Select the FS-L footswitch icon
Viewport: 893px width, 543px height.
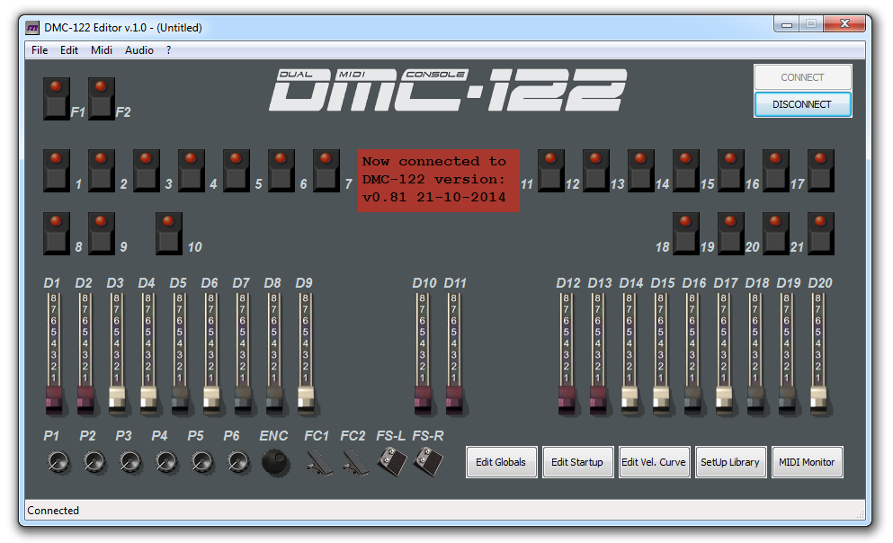pos(392,461)
